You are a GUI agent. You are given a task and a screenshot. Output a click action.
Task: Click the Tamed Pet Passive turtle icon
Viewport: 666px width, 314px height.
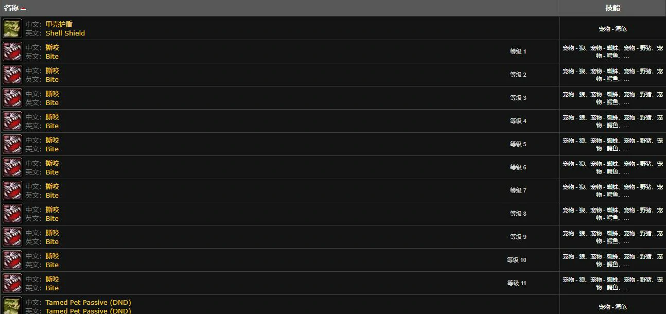(12, 305)
